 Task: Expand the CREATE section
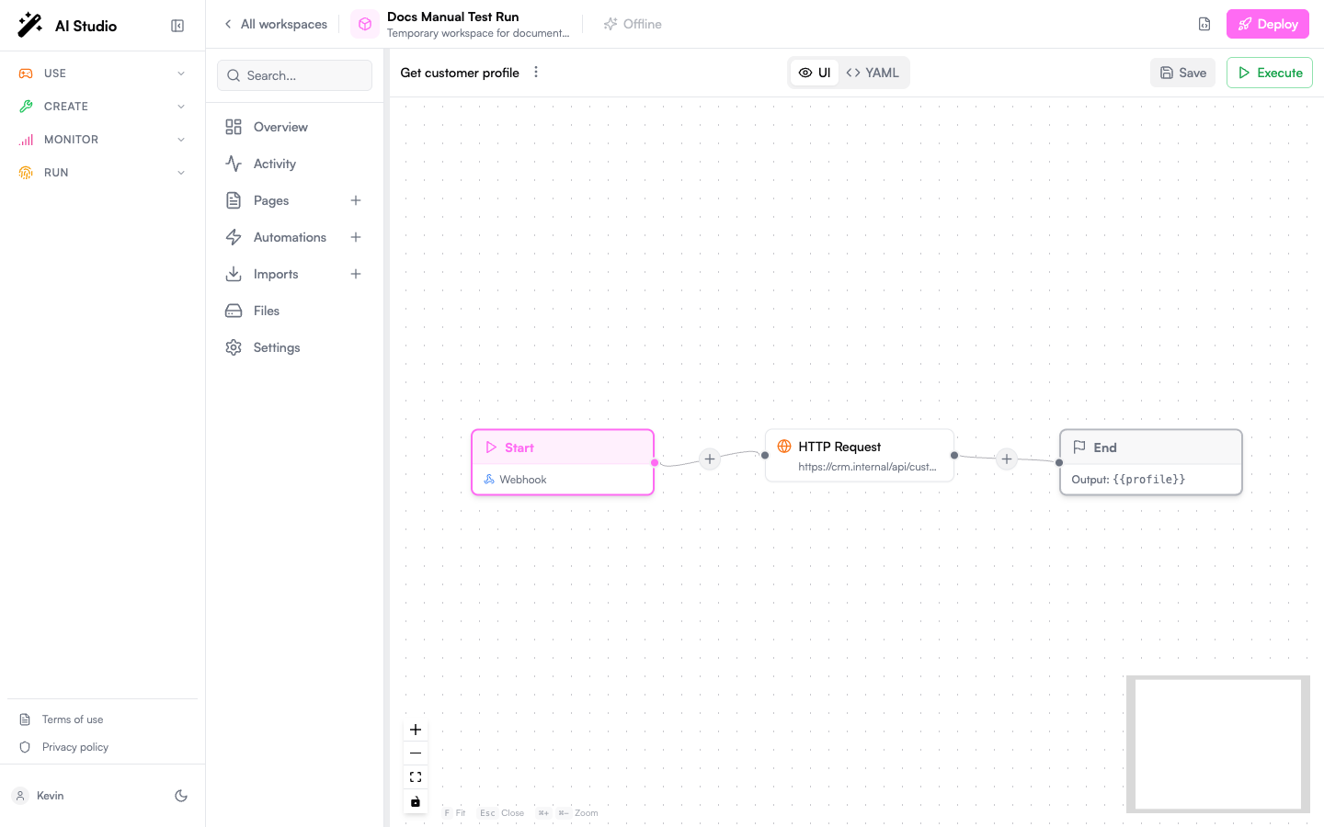pos(102,107)
